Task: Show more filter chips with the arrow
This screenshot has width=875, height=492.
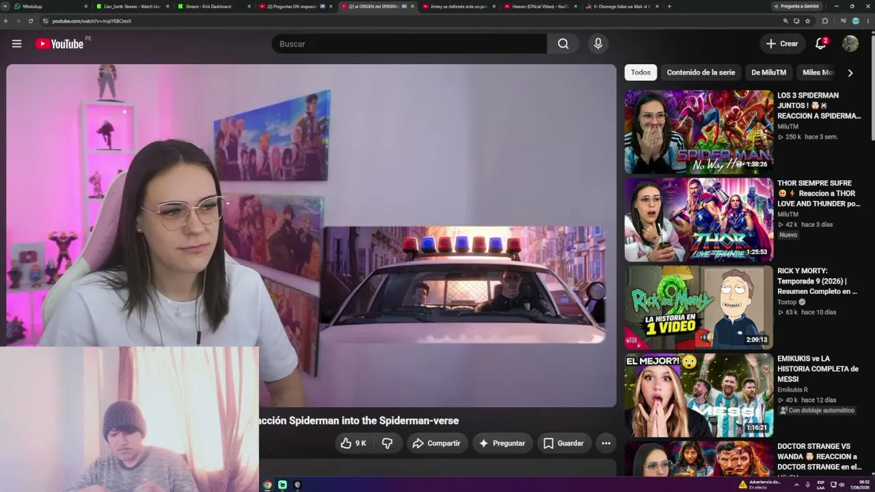Action: coord(850,72)
